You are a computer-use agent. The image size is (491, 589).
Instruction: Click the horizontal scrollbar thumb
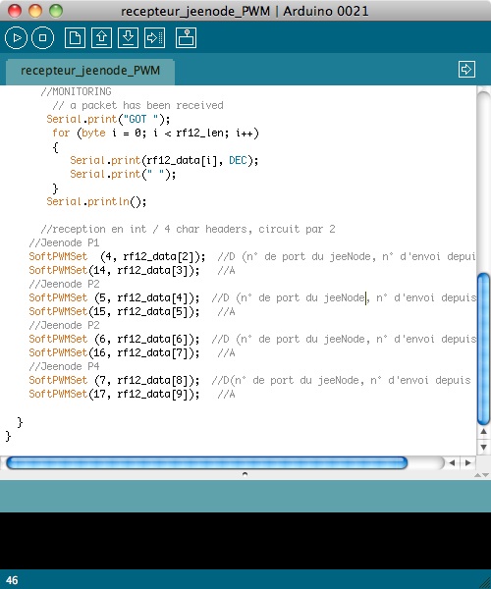click(x=206, y=462)
